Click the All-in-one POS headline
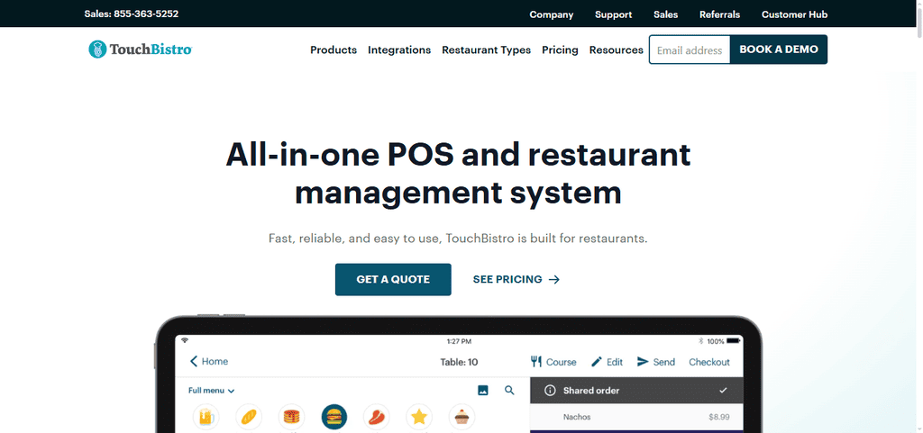The width and height of the screenshot is (923, 433). coord(458,174)
